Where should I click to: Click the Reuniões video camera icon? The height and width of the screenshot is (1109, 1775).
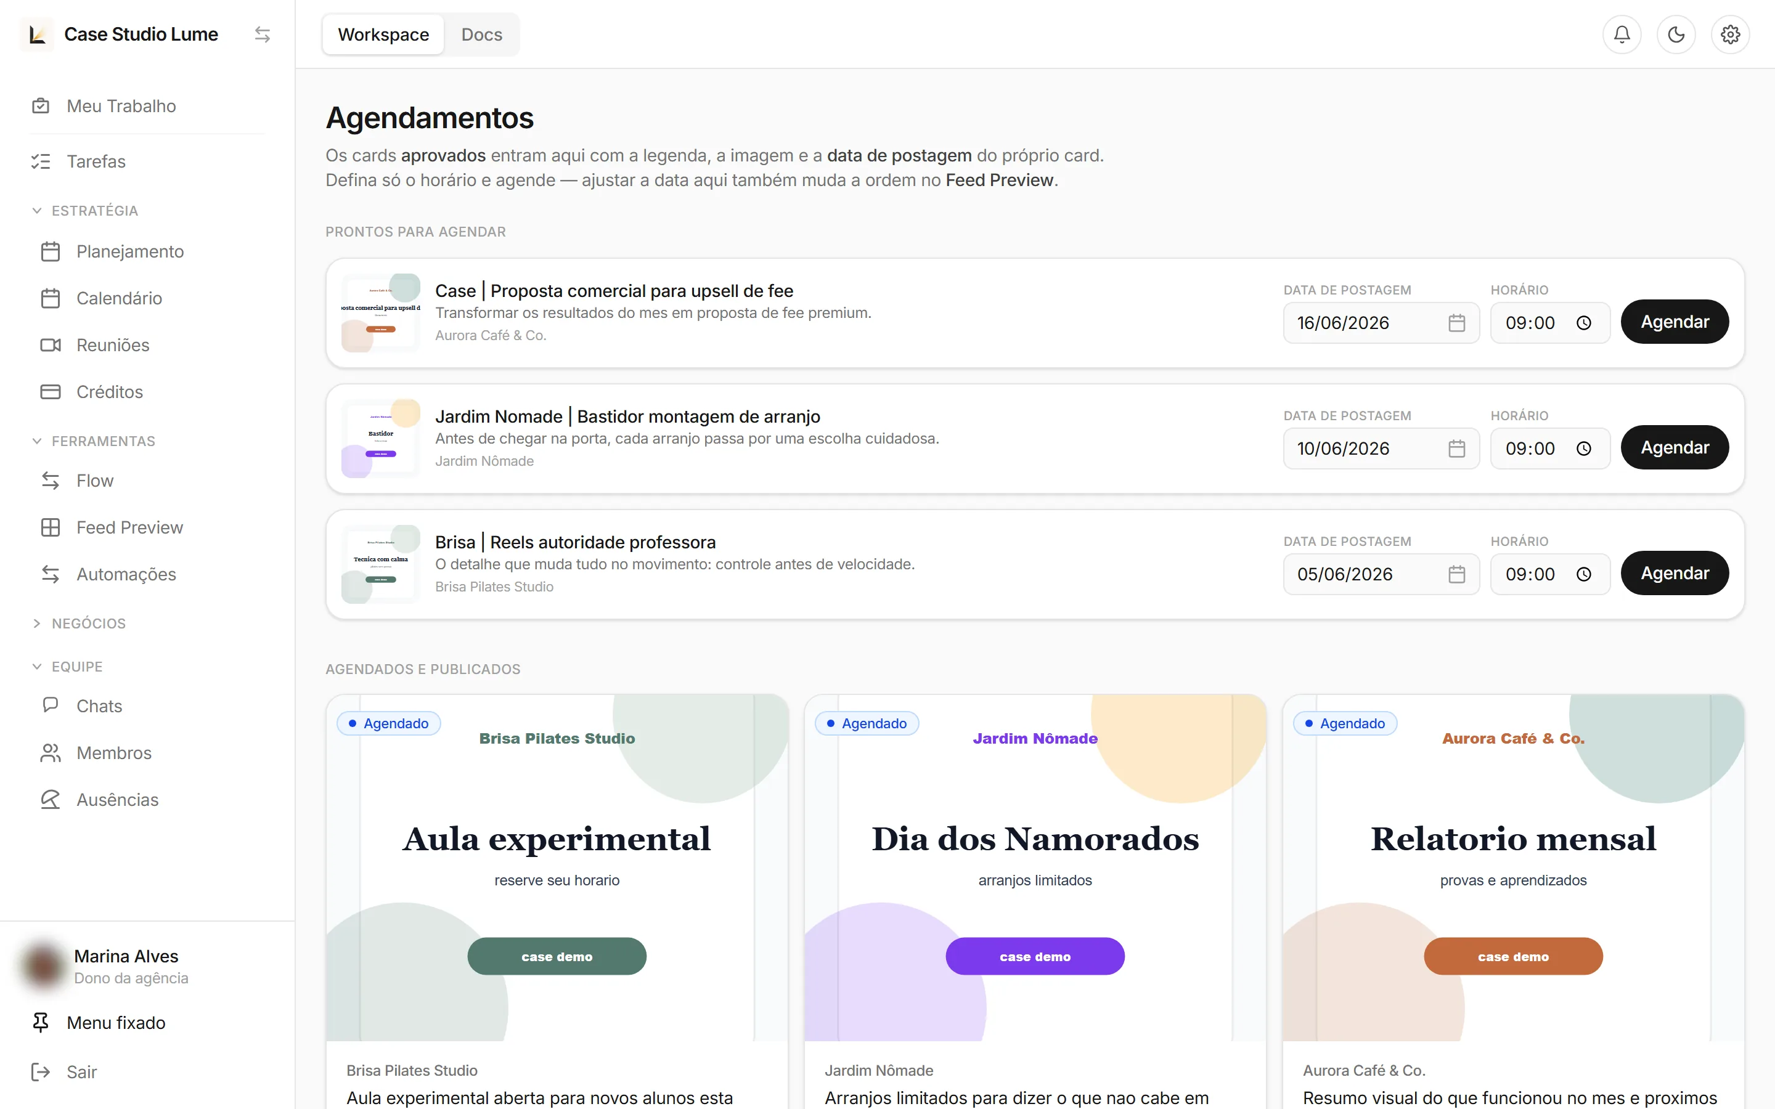(51, 346)
